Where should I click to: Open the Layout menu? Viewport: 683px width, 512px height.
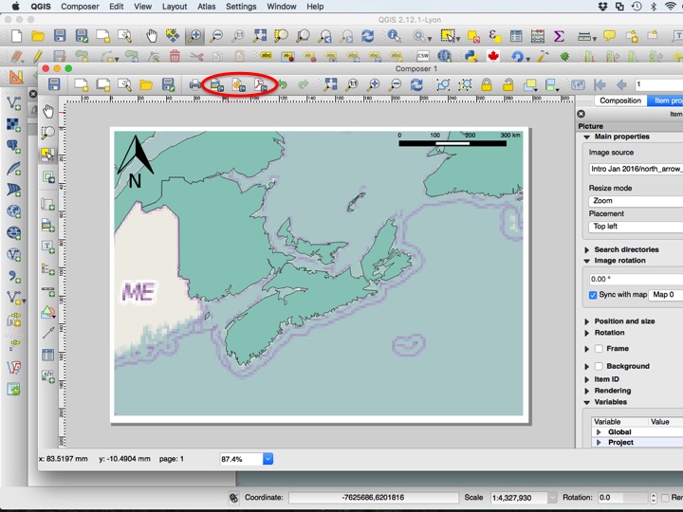[x=175, y=7]
